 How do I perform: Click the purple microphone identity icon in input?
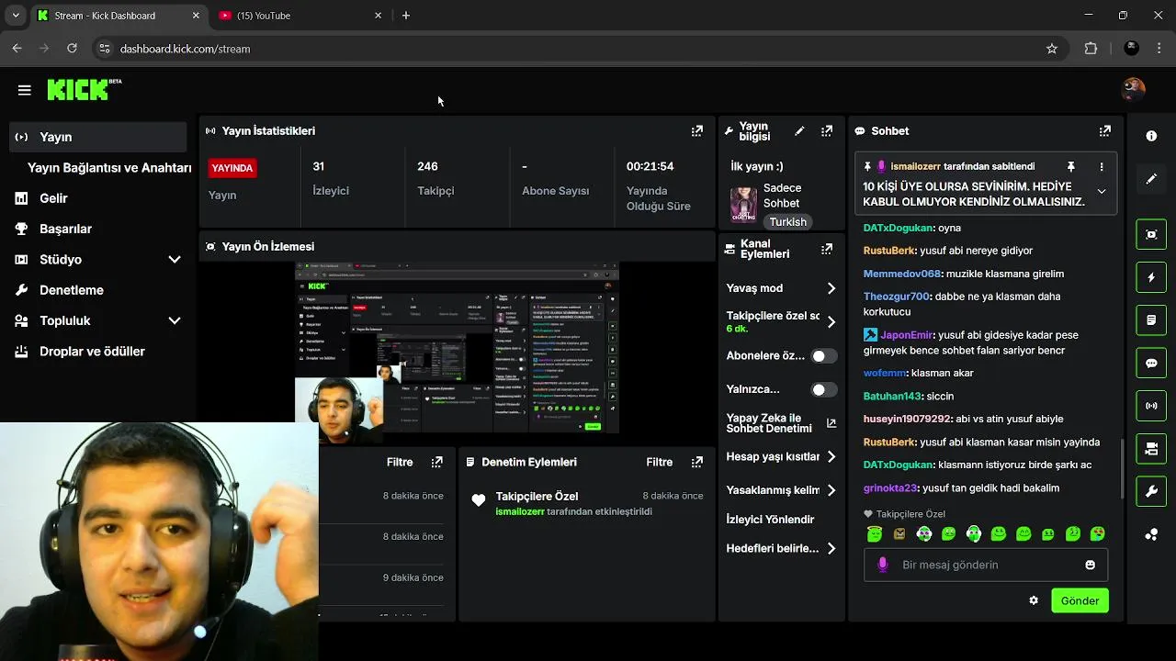tap(883, 565)
